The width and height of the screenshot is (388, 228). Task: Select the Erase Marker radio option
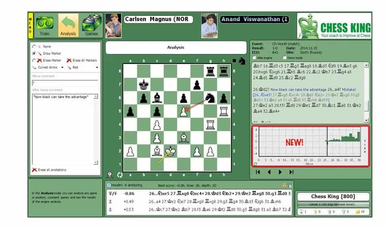tap(34, 60)
